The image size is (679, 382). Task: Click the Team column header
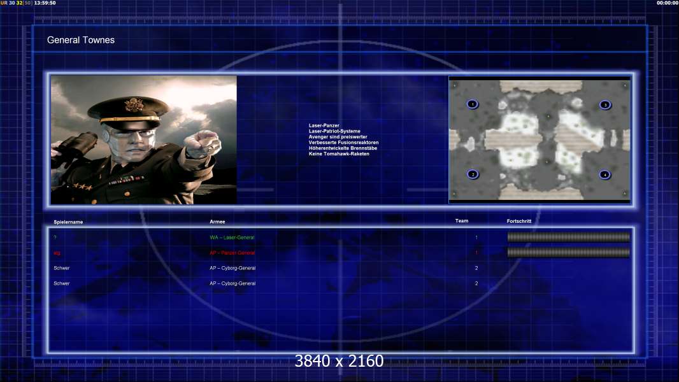click(x=462, y=221)
